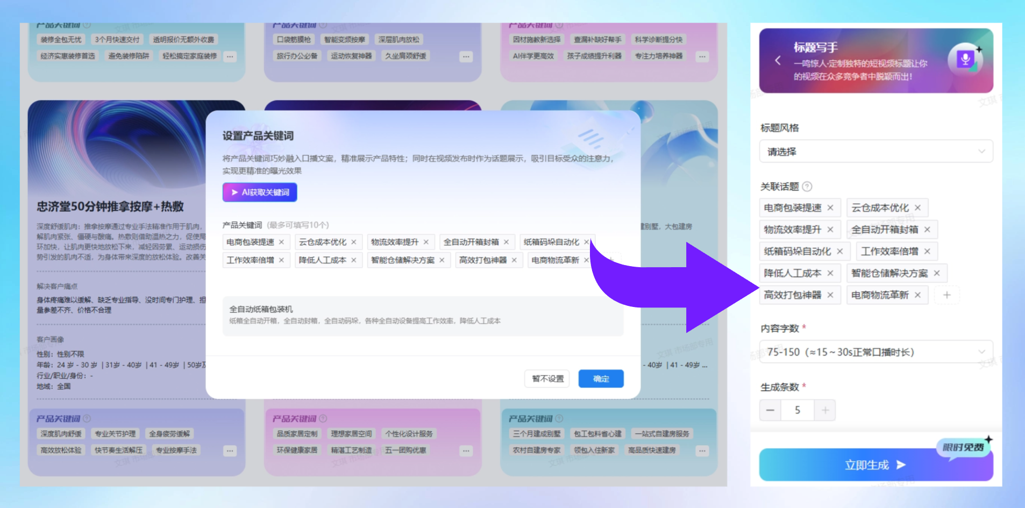Remove the 云仓成本优化 topic with its × icon

tap(919, 208)
